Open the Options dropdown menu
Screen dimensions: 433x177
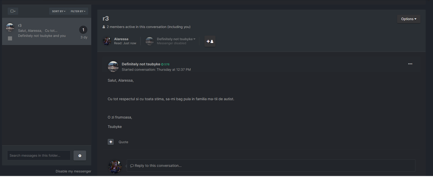click(408, 19)
